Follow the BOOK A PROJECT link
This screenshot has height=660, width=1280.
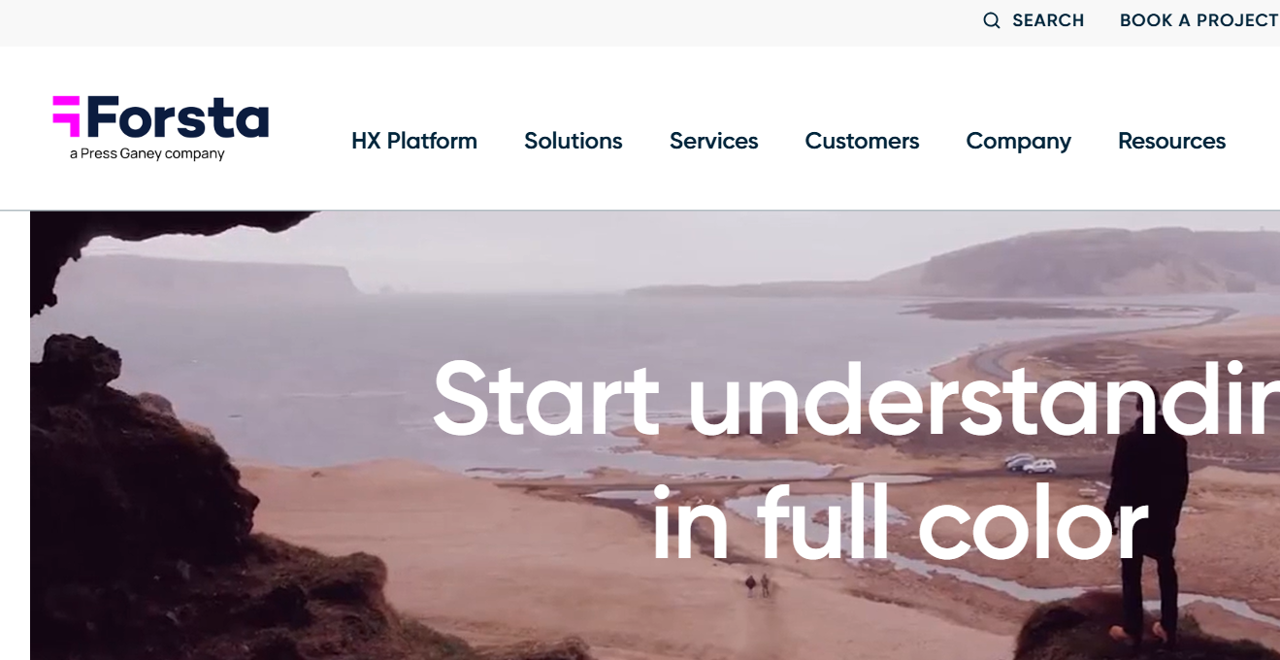click(1199, 20)
